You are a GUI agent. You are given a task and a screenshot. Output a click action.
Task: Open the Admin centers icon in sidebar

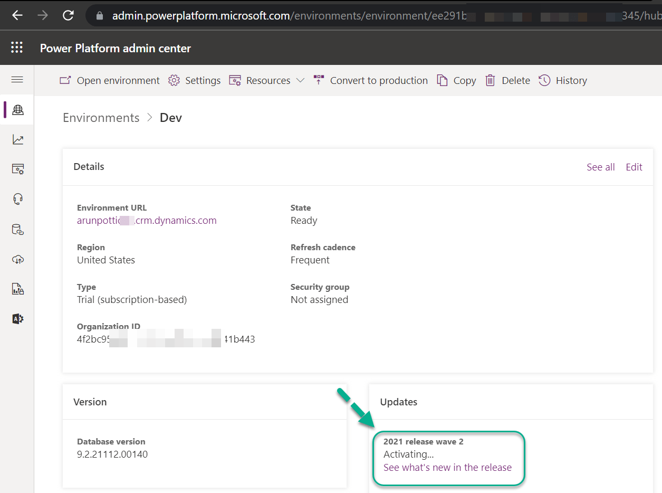pos(18,319)
